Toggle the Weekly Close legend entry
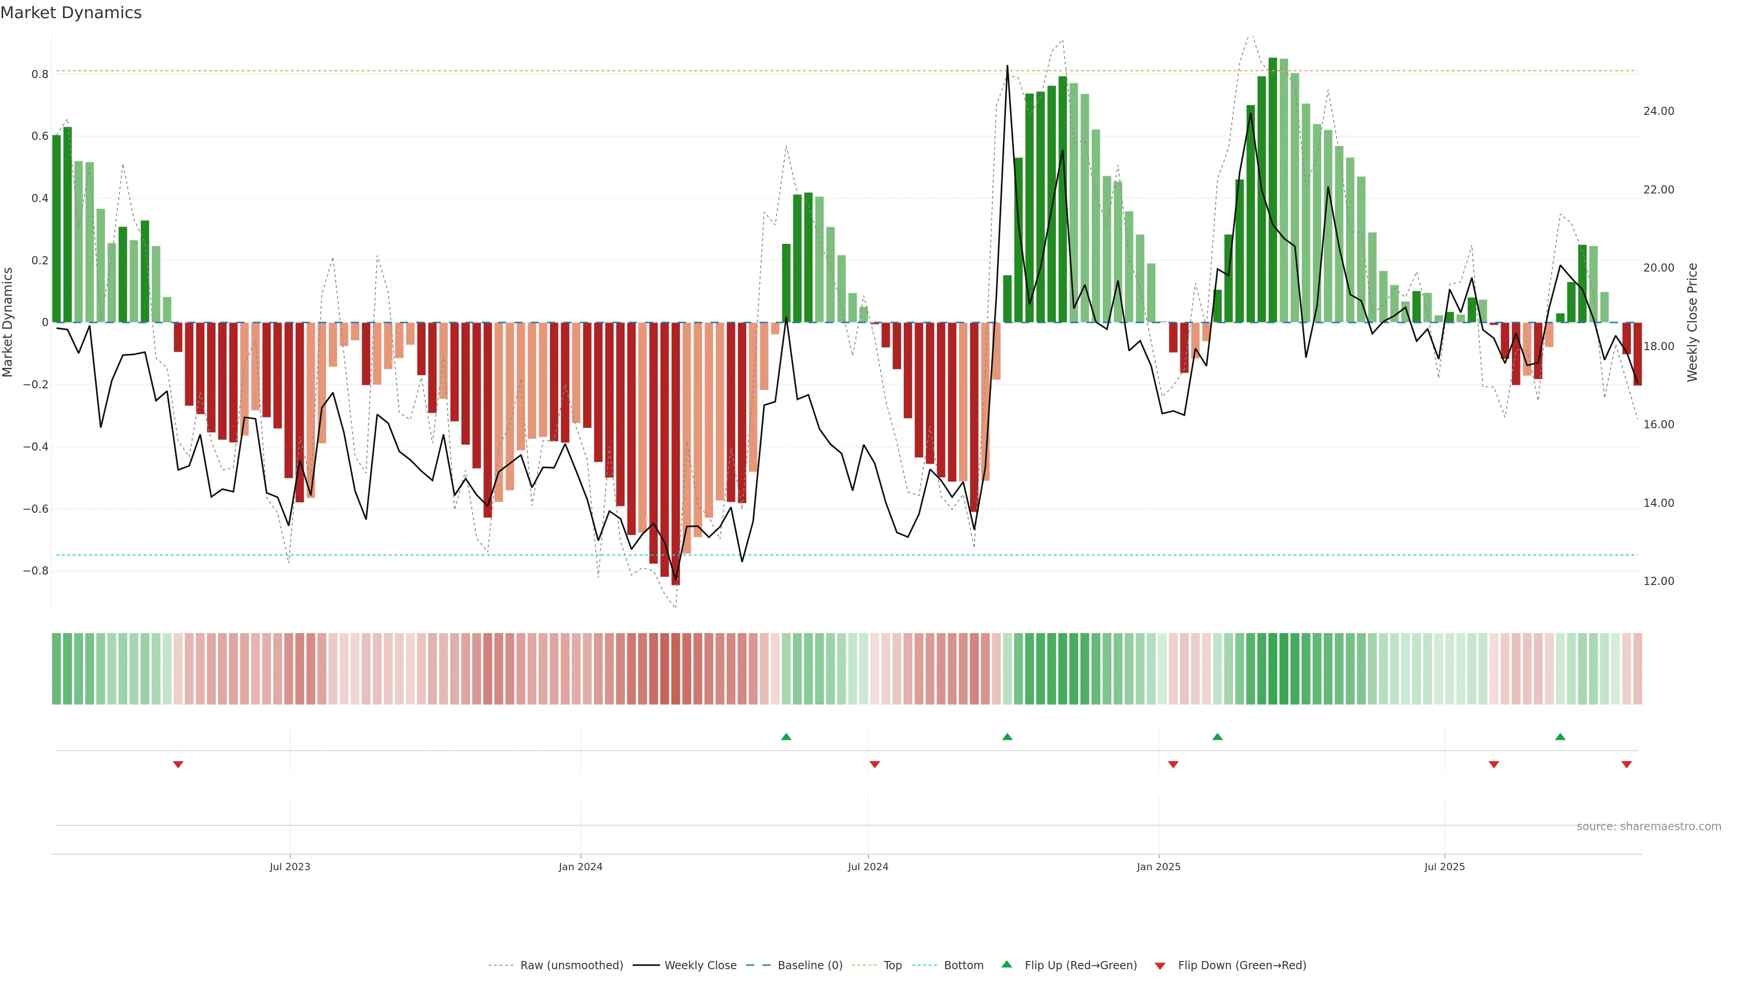 click(x=700, y=966)
